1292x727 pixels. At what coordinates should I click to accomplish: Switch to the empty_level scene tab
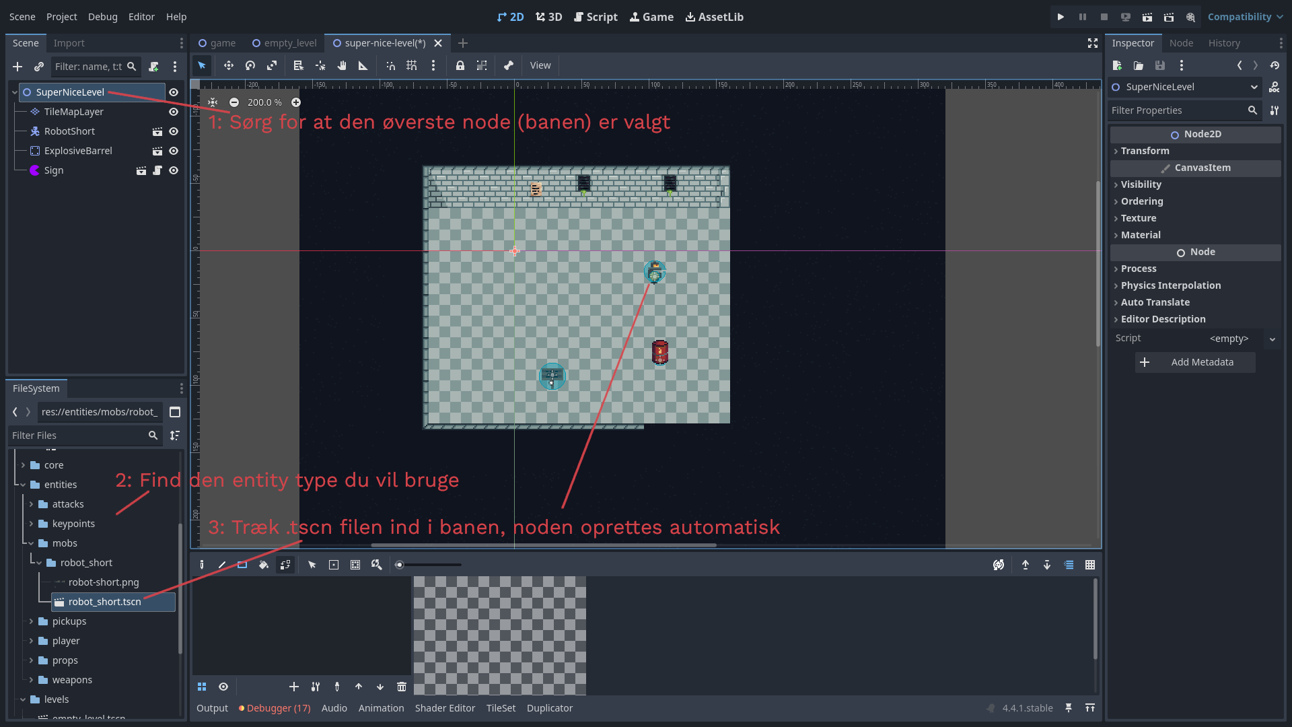coord(284,43)
